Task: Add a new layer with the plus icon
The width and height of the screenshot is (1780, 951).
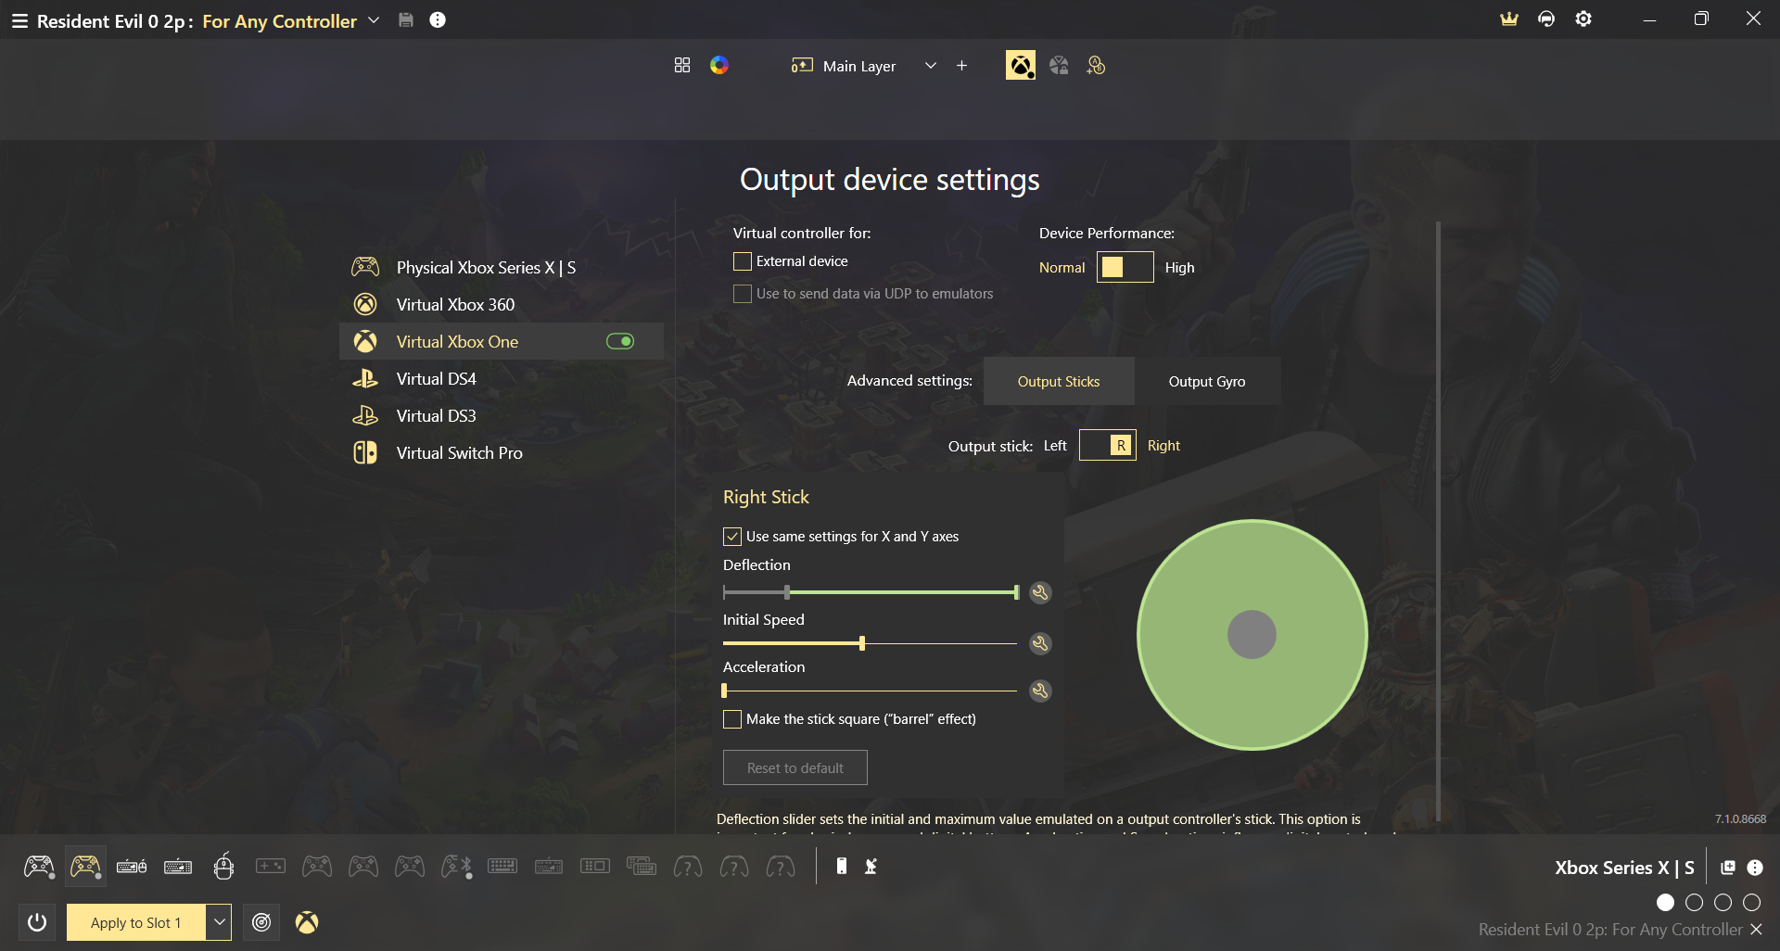Action: tap(961, 66)
